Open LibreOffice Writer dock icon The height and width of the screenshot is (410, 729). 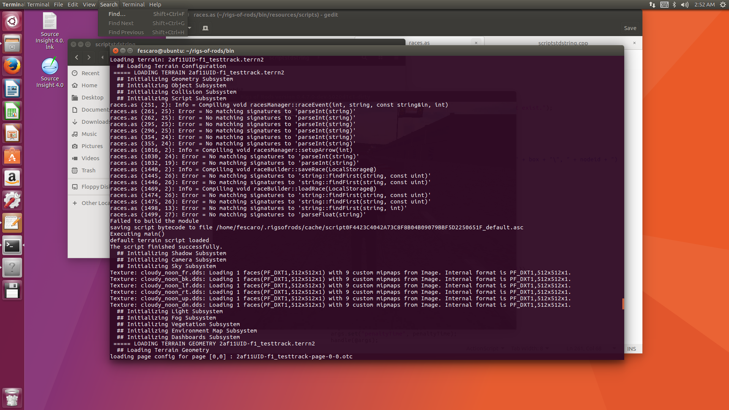pyautogui.click(x=12, y=89)
